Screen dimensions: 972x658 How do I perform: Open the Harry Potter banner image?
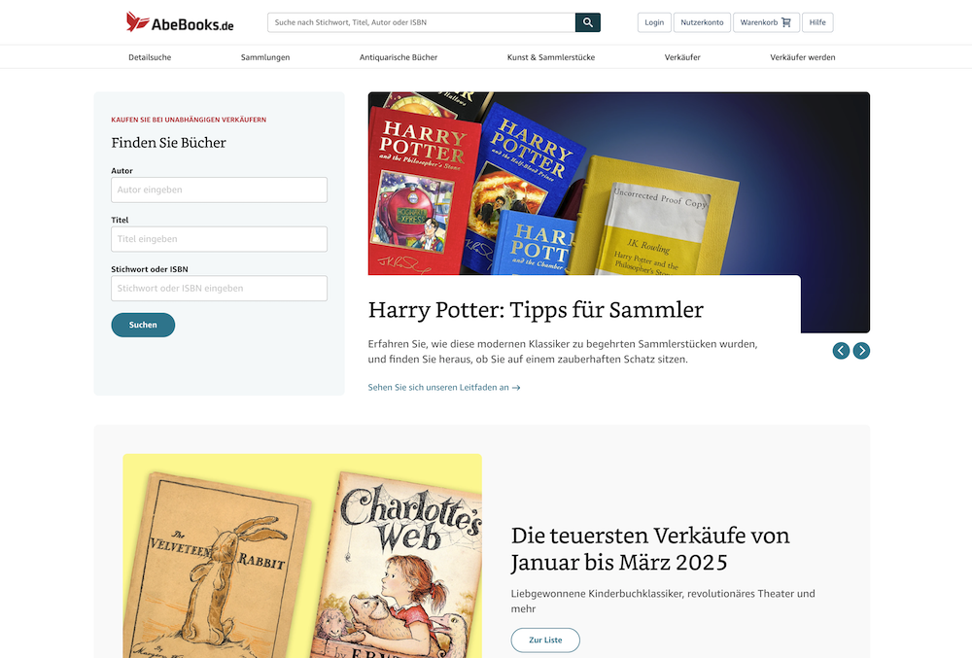[x=618, y=184]
